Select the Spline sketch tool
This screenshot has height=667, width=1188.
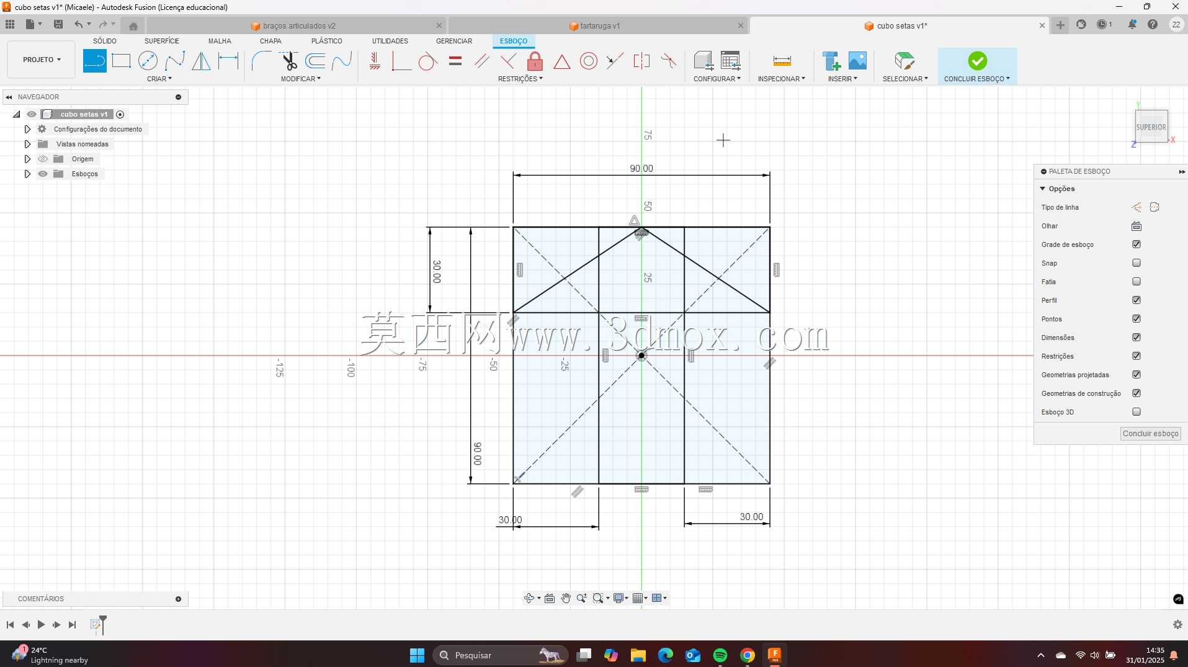click(x=174, y=61)
